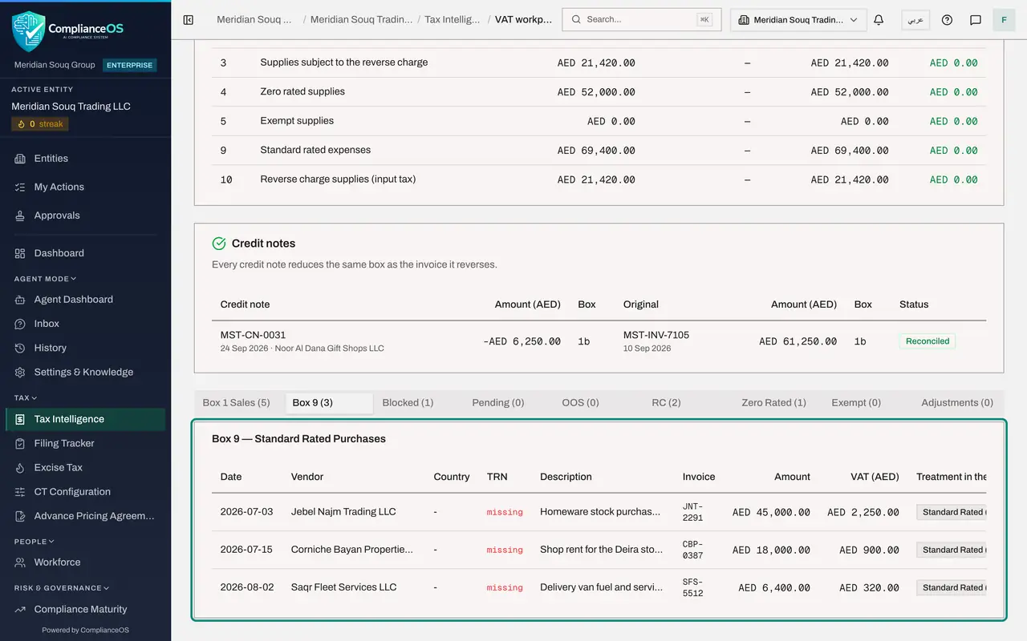Open the chat feedback icon

[976, 20]
